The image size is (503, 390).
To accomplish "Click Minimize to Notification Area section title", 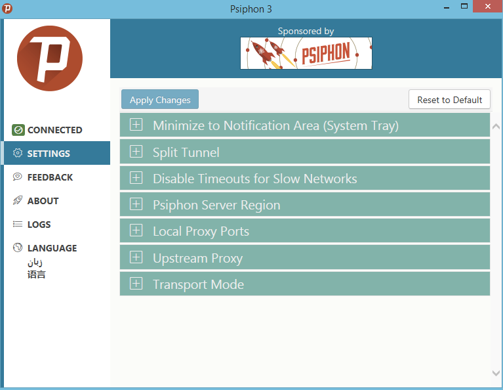I will [276, 125].
